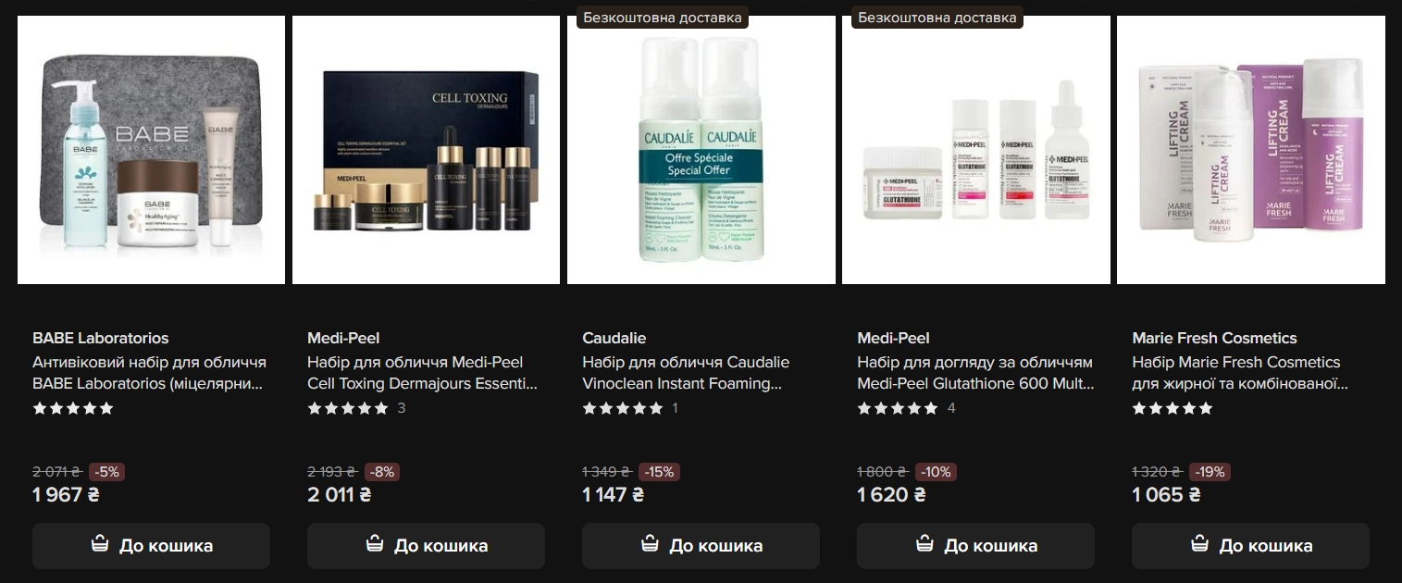The image size is (1402, 583).
Task: Add Medi-Peel Cell Toxing set to cart
Action: pyautogui.click(x=426, y=546)
